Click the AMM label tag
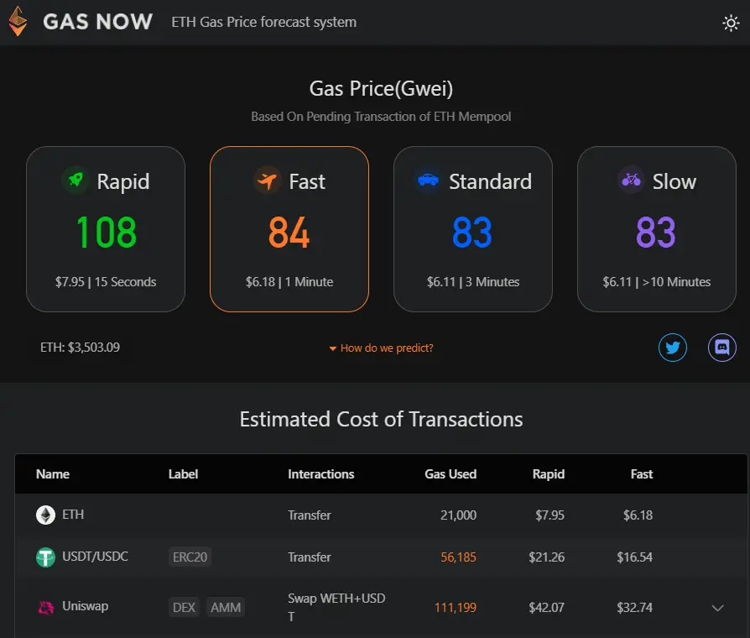This screenshot has height=638, width=750. pos(226,608)
